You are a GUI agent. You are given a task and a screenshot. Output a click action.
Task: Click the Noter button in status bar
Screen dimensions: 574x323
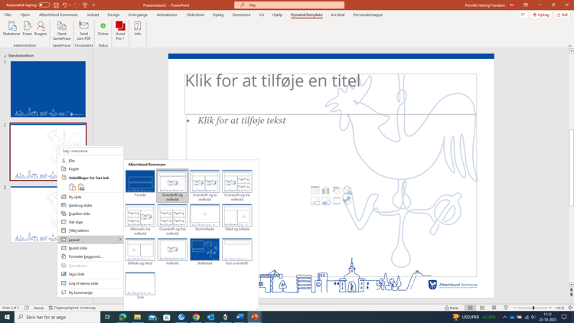[452, 308]
